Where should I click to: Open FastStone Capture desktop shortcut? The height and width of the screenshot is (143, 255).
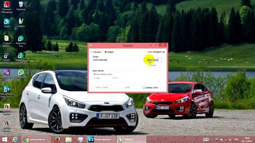7,109
